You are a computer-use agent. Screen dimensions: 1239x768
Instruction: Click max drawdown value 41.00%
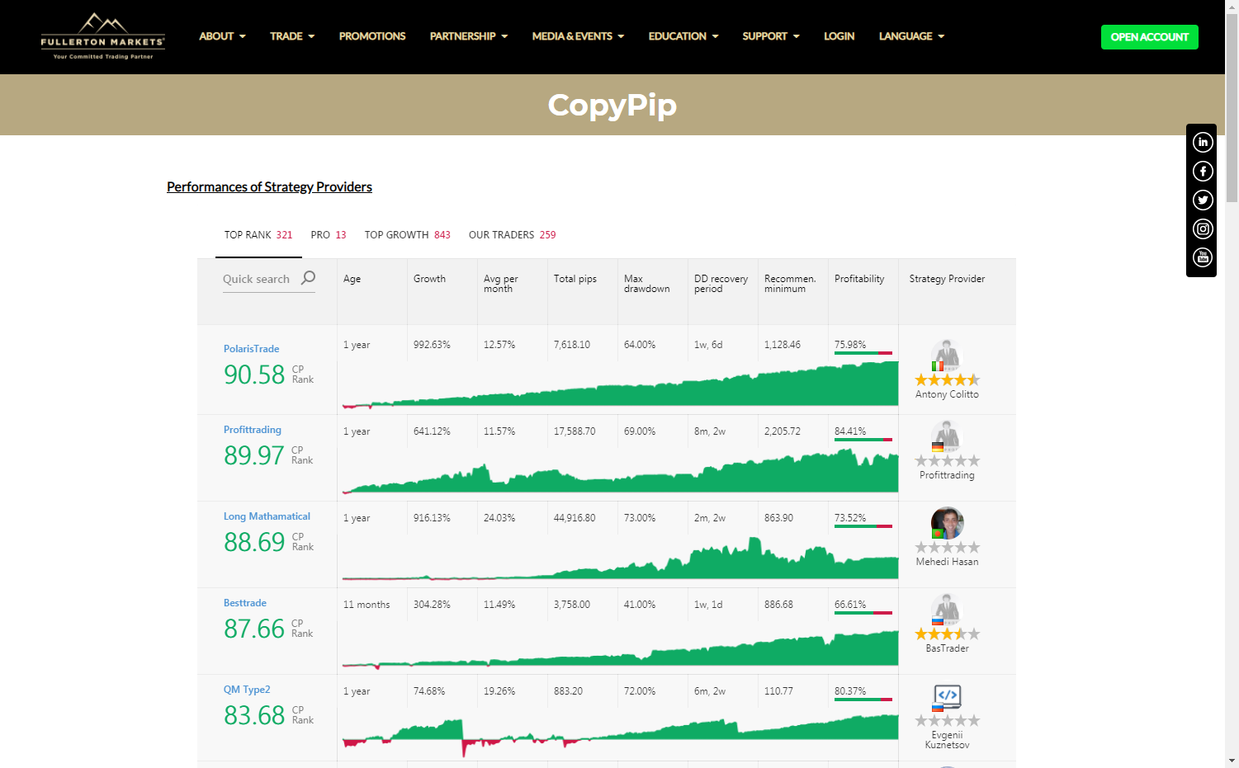(x=640, y=605)
